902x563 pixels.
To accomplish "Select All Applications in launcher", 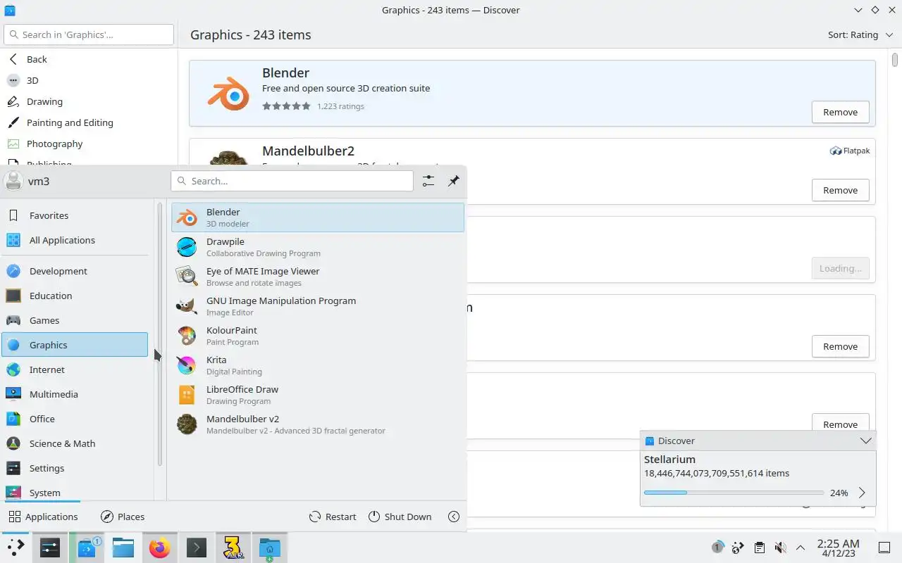I will (x=75, y=240).
